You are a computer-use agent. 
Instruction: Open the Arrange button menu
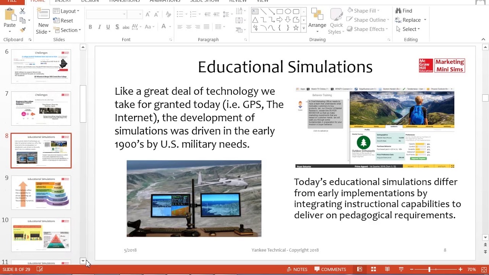pyautogui.click(x=317, y=21)
